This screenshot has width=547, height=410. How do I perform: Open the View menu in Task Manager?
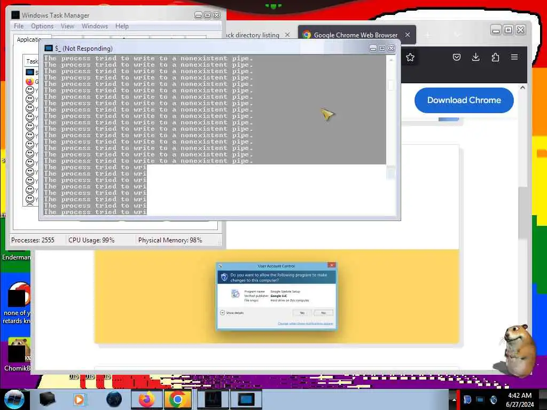point(67,26)
